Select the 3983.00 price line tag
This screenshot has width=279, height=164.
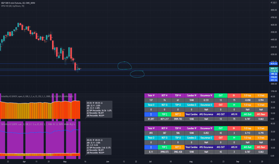[x=274, y=77]
